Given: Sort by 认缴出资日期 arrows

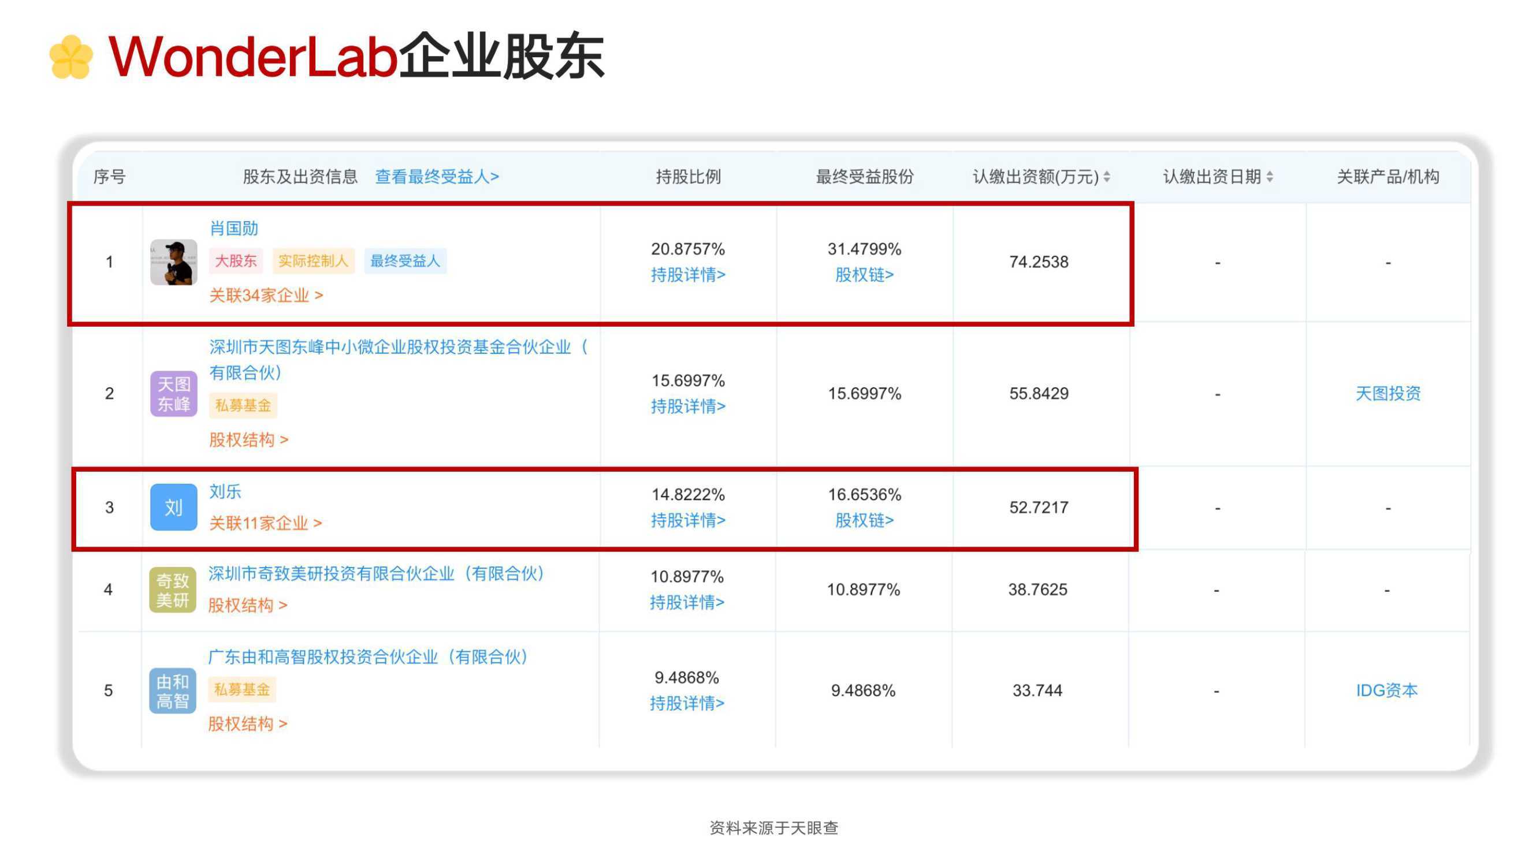Looking at the screenshot, I should [1270, 177].
